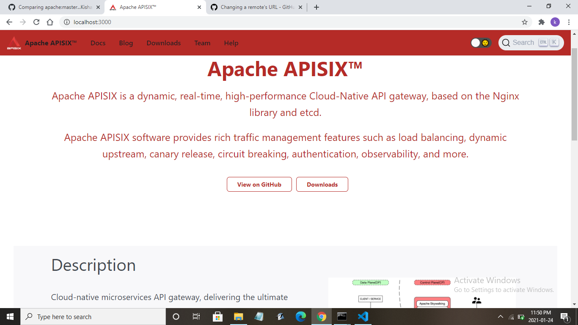Click the browser Home button
The width and height of the screenshot is (578, 325).
[x=50, y=22]
